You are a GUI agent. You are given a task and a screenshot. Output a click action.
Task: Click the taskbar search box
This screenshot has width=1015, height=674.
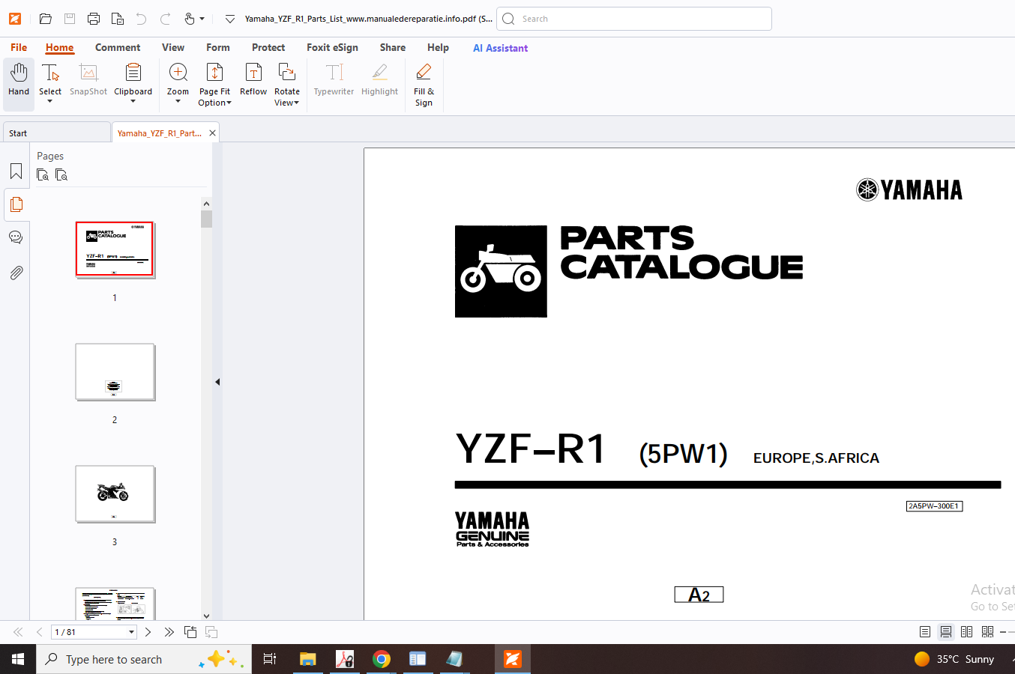144,659
